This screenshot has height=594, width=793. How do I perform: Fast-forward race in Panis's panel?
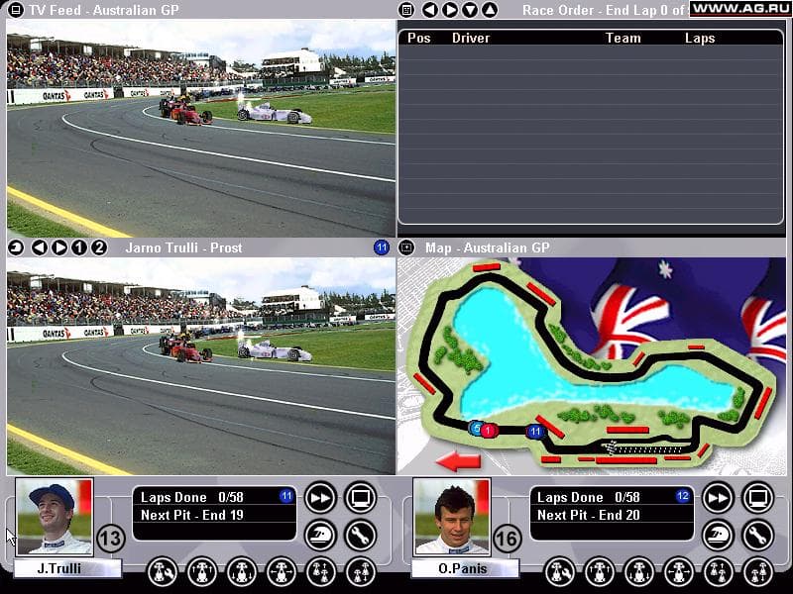[718, 498]
